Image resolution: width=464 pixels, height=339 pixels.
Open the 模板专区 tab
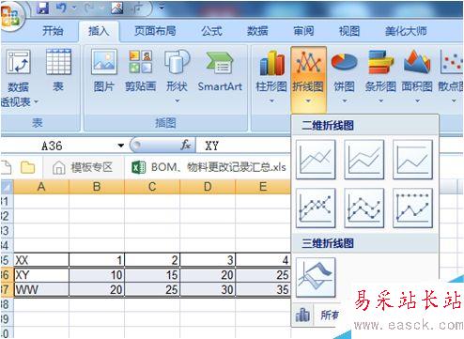(83, 167)
